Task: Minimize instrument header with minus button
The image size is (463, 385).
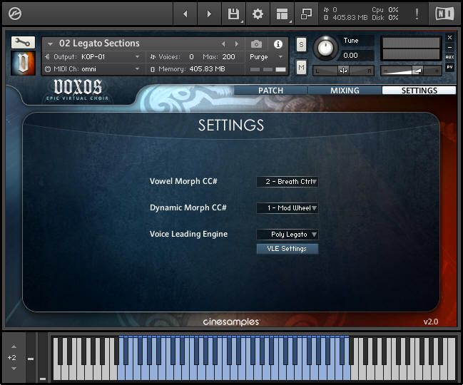Action: [x=449, y=47]
